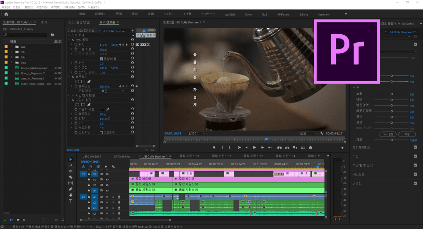Step forward one frame
Viewport: 423px width, 229px height.
click(x=262, y=147)
